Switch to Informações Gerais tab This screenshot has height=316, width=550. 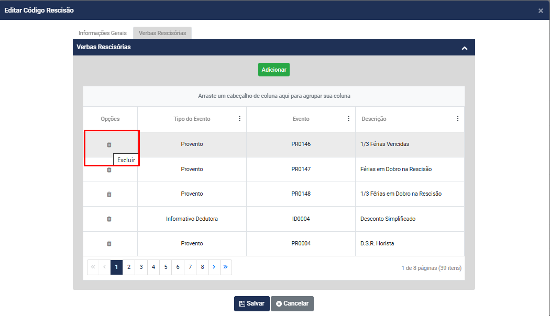point(103,33)
